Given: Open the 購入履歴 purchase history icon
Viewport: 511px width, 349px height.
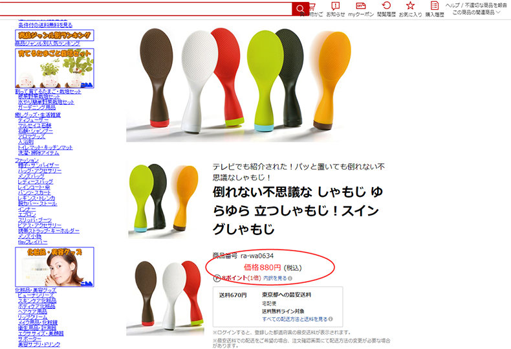Looking at the screenshot, I should tap(435, 9).
